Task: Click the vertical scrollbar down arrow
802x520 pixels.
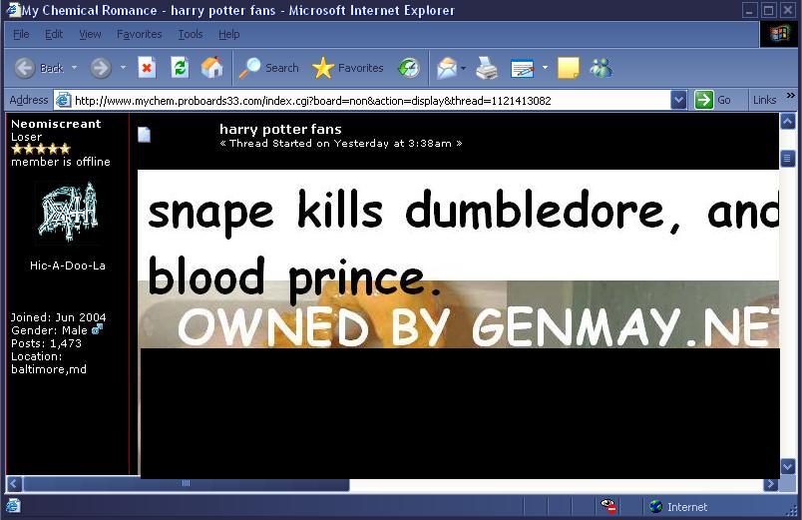Action: click(x=787, y=466)
